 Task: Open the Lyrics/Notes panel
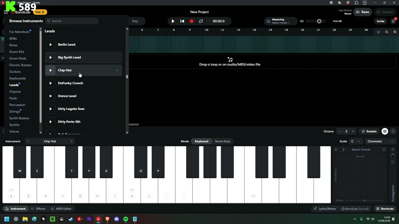click(325, 209)
